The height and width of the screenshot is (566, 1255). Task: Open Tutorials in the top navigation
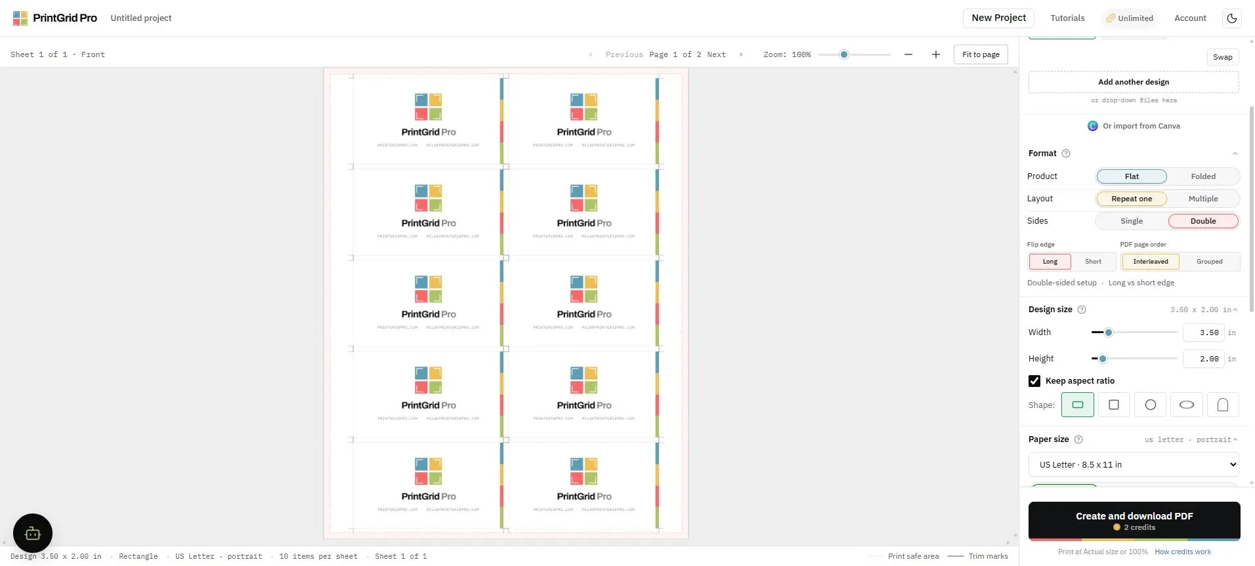pyautogui.click(x=1067, y=18)
